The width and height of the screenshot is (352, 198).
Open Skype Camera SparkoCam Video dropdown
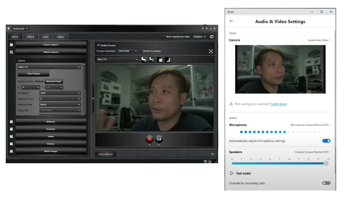point(319,40)
